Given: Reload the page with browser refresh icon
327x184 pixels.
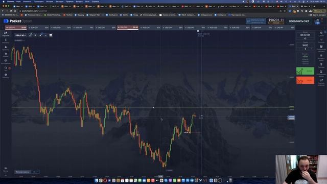Looking at the screenshot, I should point(11,11).
